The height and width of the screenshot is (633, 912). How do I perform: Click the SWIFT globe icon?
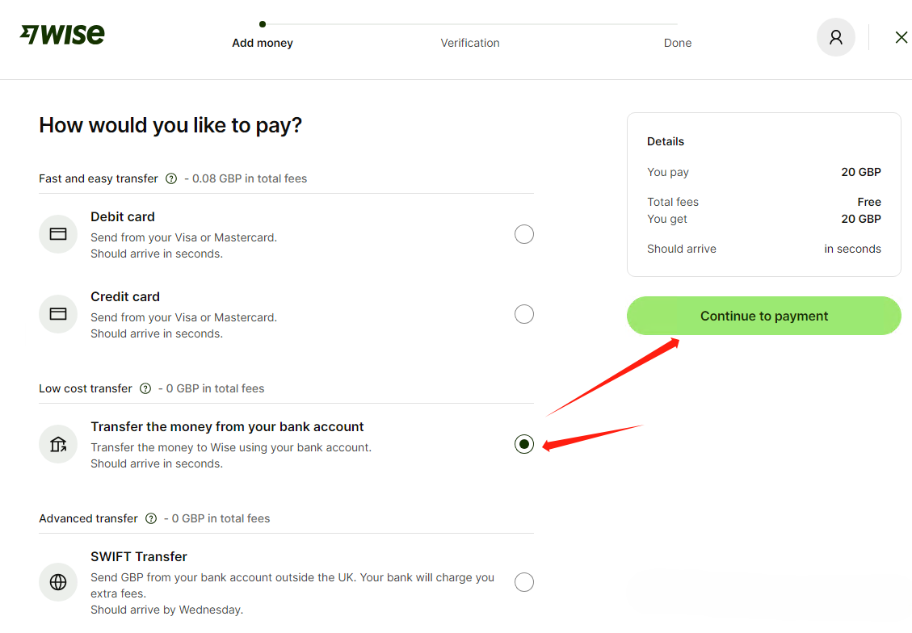point(58,582)
